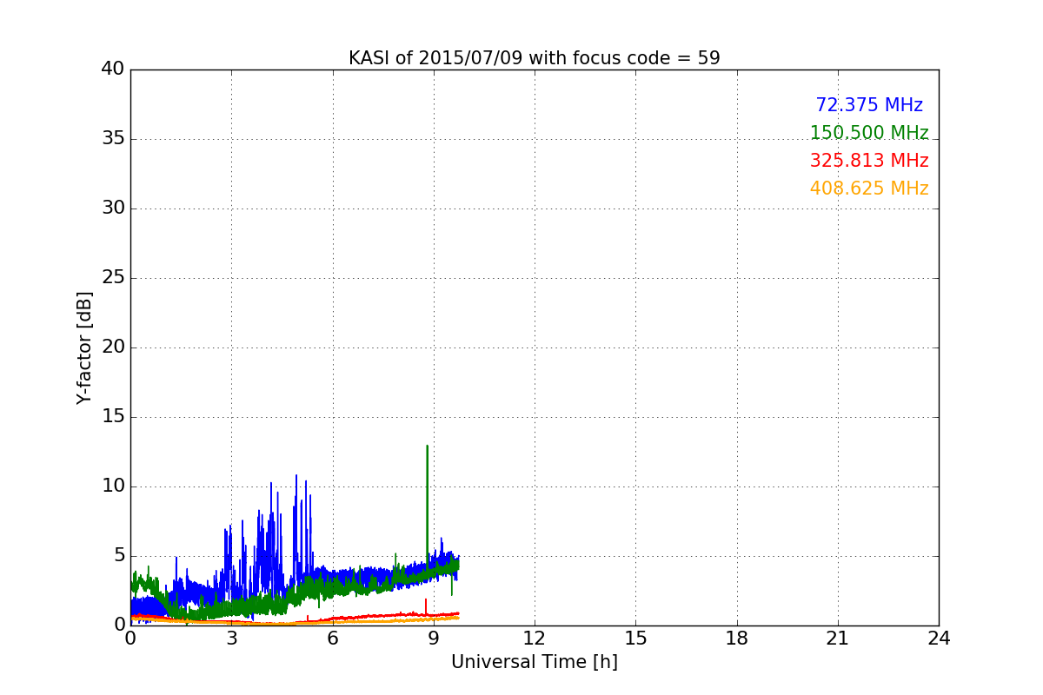Click the y-axis tick label 35
The width and height of the screenshot is (1043, 695).
tap(113, 139)
